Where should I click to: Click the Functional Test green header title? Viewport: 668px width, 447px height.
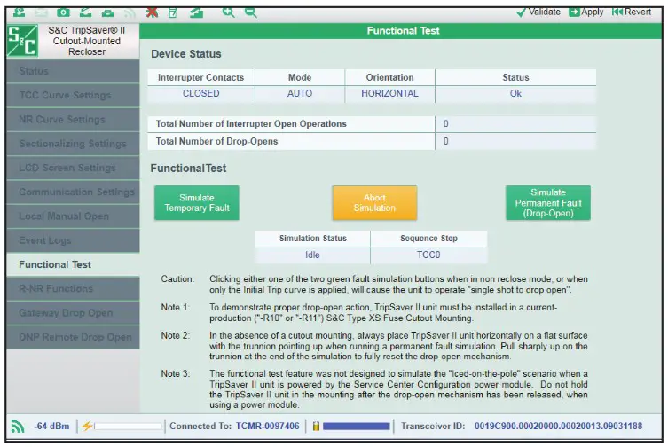pyautogui.click(x=403, y=31)
